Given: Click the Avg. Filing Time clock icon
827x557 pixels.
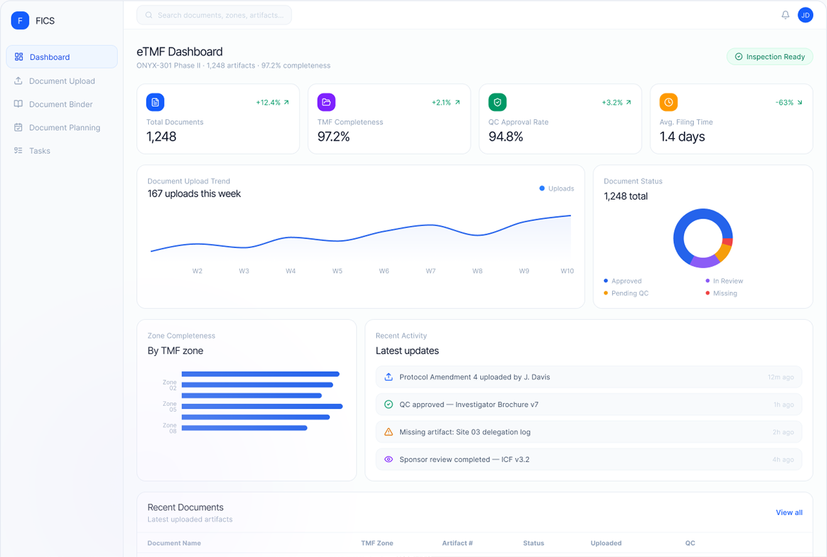Looking at the screenshot, I should (668, 102).
